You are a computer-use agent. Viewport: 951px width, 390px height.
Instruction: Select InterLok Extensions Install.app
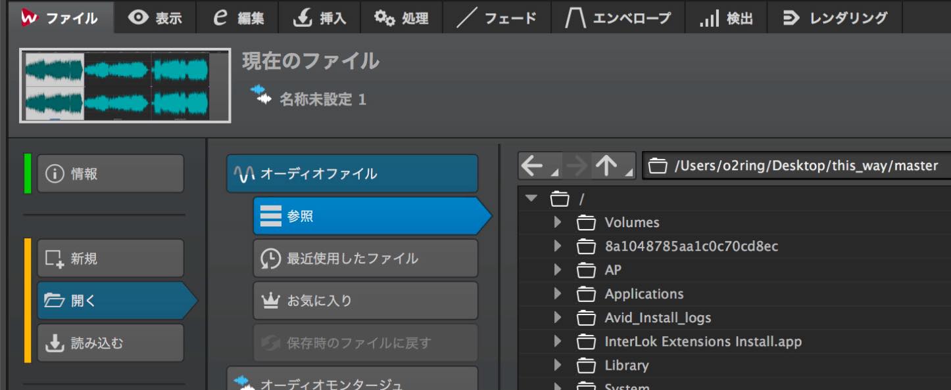734,341
